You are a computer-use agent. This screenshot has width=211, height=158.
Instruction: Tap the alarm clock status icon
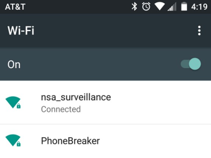pyautogui.click(x=146, y=7)
